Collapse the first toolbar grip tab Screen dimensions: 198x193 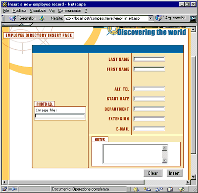tap(11, 24)
